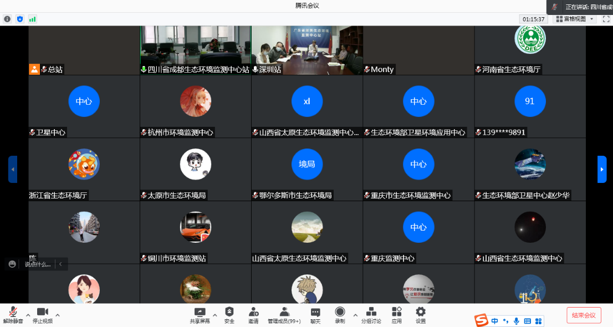Click the 139****9891 participant label
613x327 pixels.
pyautogui.click(x=503, y=132)
